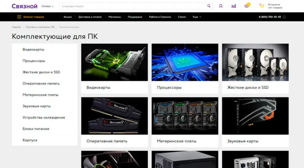Select Жесткие диски и SSD in sidebar
The image size is (304, 168).
[x=41, y=72]
